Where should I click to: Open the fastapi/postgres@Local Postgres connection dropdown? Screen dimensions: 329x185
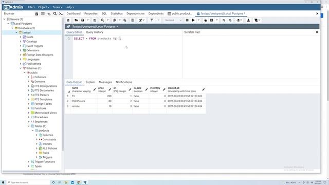tap(96, 26)
